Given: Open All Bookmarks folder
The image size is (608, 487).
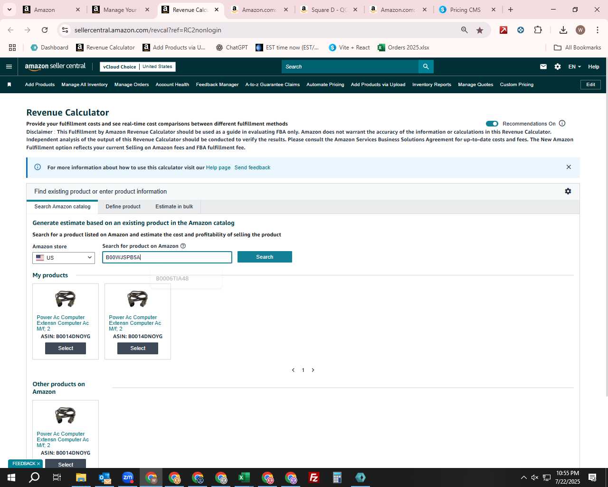Looking at the screenshot, I should 578,48.
